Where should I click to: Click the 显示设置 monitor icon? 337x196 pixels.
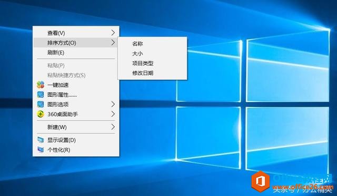[41, 140]
